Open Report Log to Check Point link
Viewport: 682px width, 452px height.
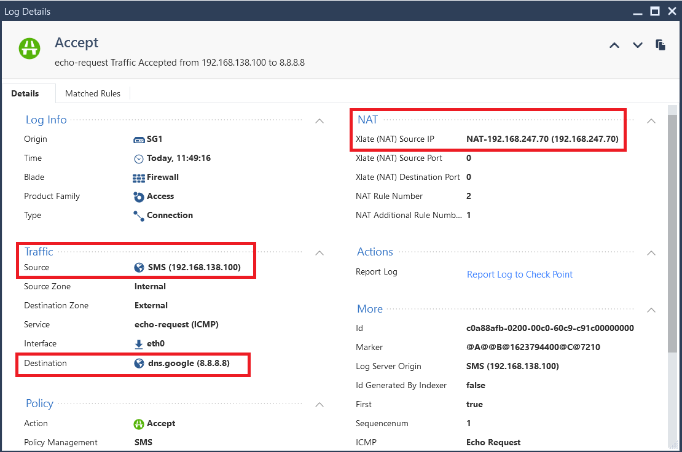point(520,275)
